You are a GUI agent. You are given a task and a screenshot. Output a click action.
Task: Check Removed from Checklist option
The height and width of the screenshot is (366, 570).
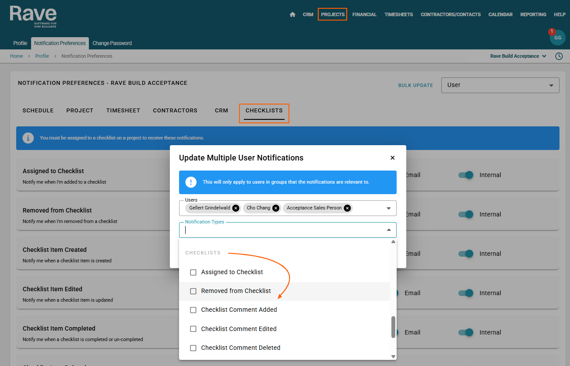click(193, 291)
